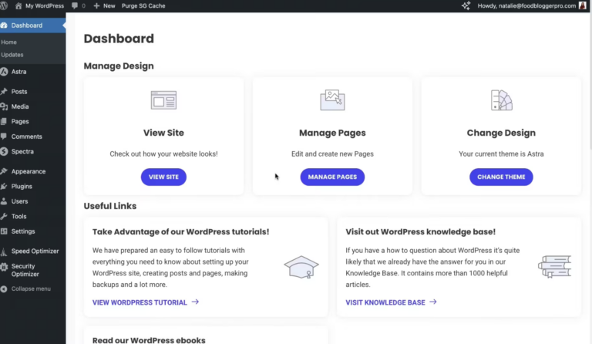
Task: Click the arrow after View WordPress Tutorial
Action: [195, 302]
